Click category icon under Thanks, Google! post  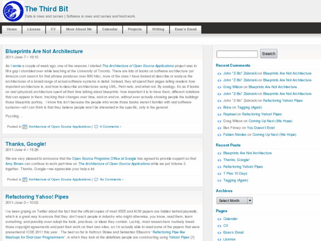click(x=25, y=180)
